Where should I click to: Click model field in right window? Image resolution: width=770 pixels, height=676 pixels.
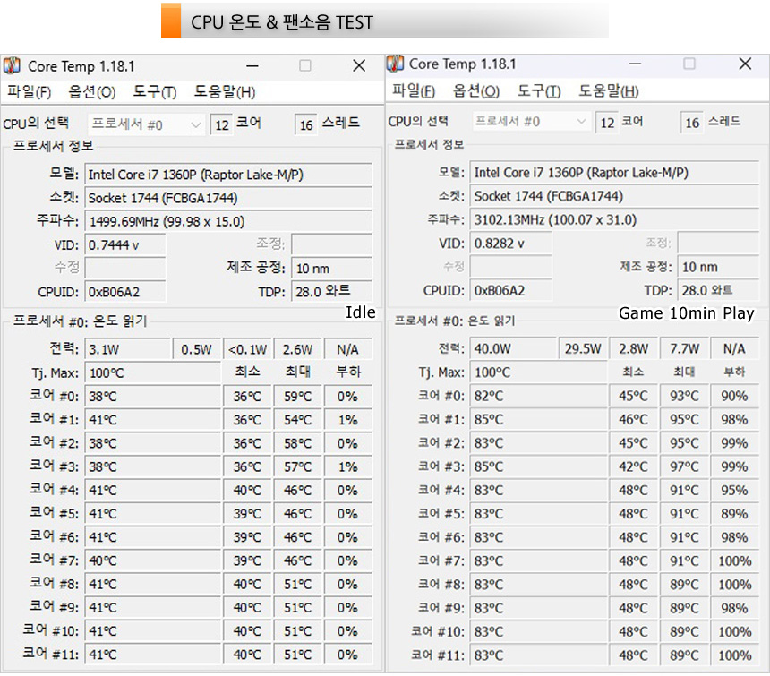tap(614, 172)
